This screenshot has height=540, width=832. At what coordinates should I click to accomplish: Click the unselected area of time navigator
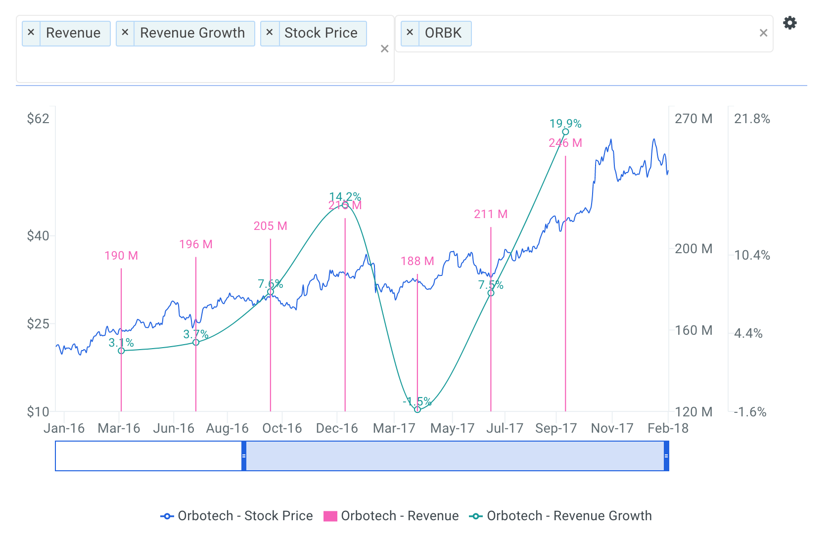pos(148,456)
